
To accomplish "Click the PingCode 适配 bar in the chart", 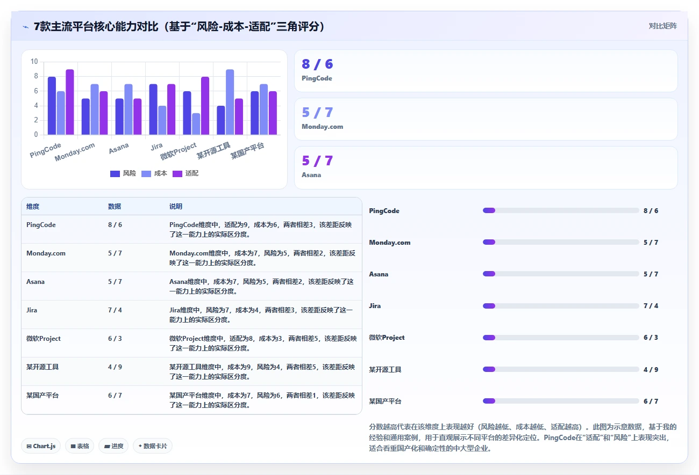I will [x=70, y=102].
